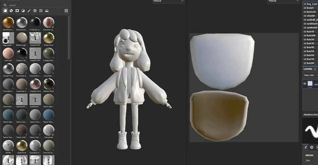The height and width of the screenshot is (165, 318).
Task: Hide the paint layer with eye icon
Action: (x=305, y=83)
